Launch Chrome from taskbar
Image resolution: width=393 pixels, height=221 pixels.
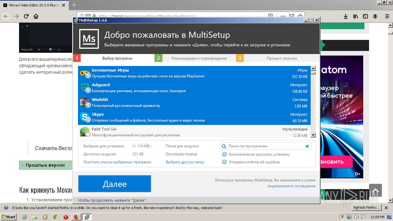tap(55, 217)
